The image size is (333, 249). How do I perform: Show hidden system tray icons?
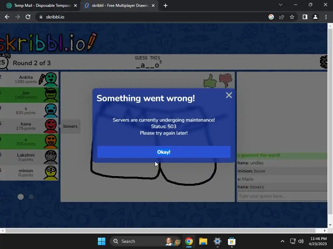pyautogui.click(x=283, y=241)
